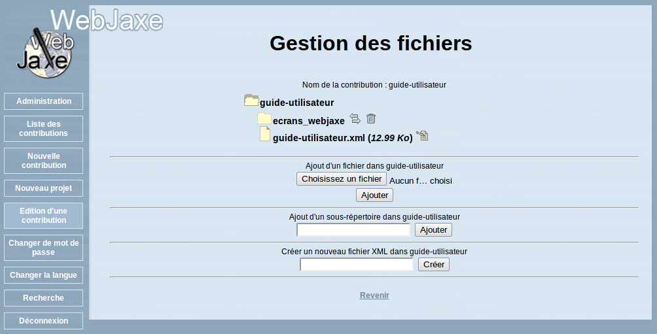Click the ecrans_webjaxe folder icon

[x=264, y=118]
